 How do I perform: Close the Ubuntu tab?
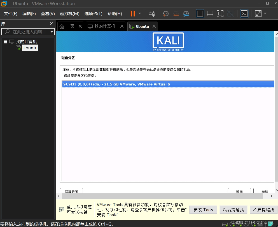154,26
